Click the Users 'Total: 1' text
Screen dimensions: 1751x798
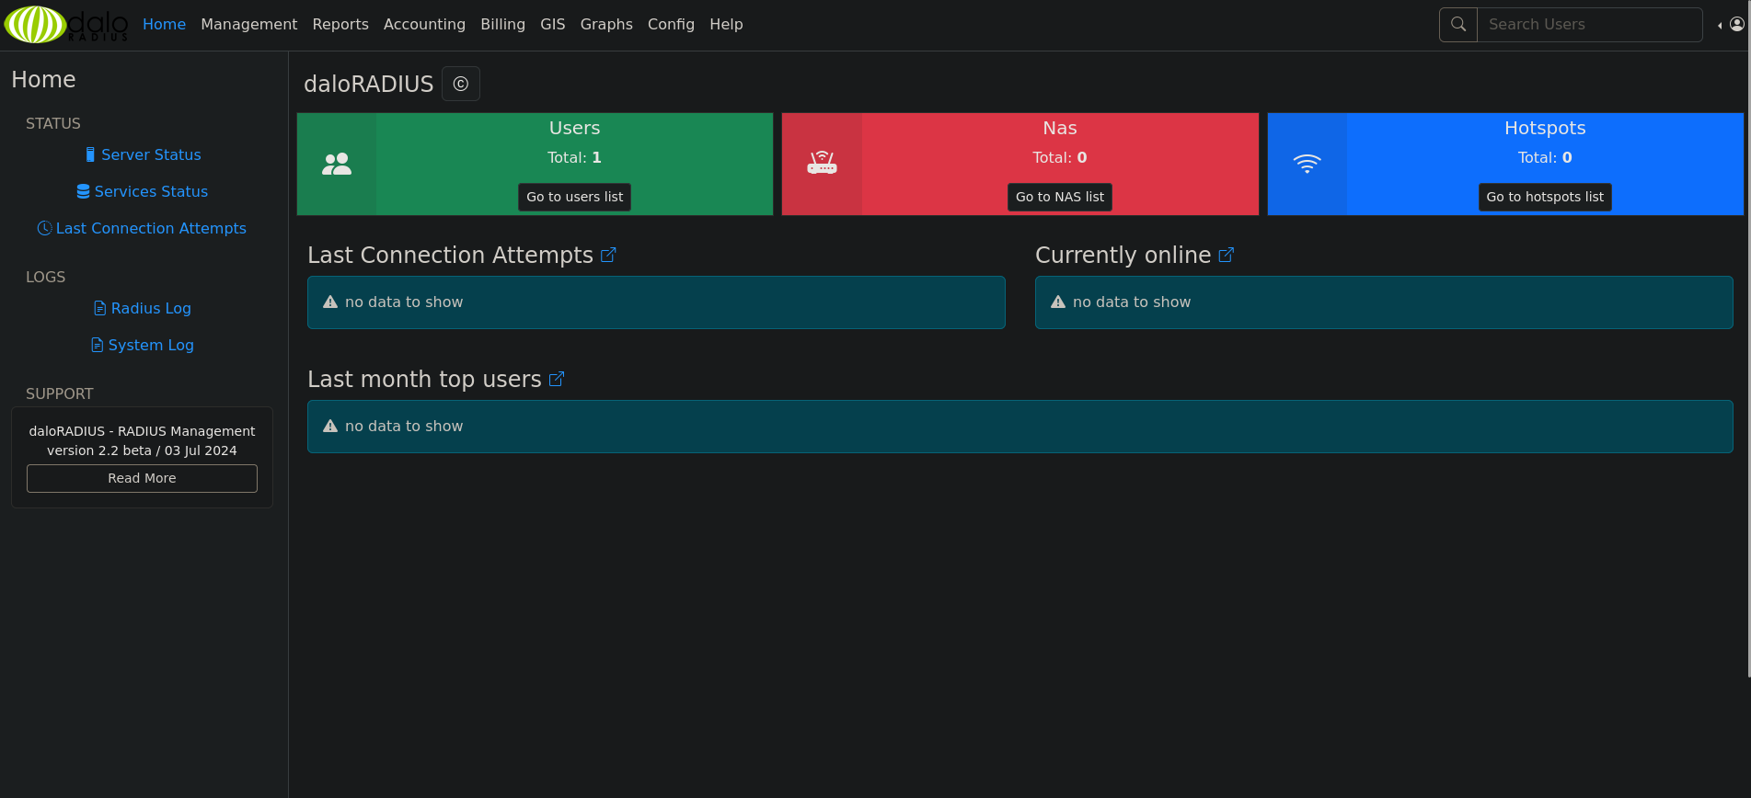click(x=574, y=157)
